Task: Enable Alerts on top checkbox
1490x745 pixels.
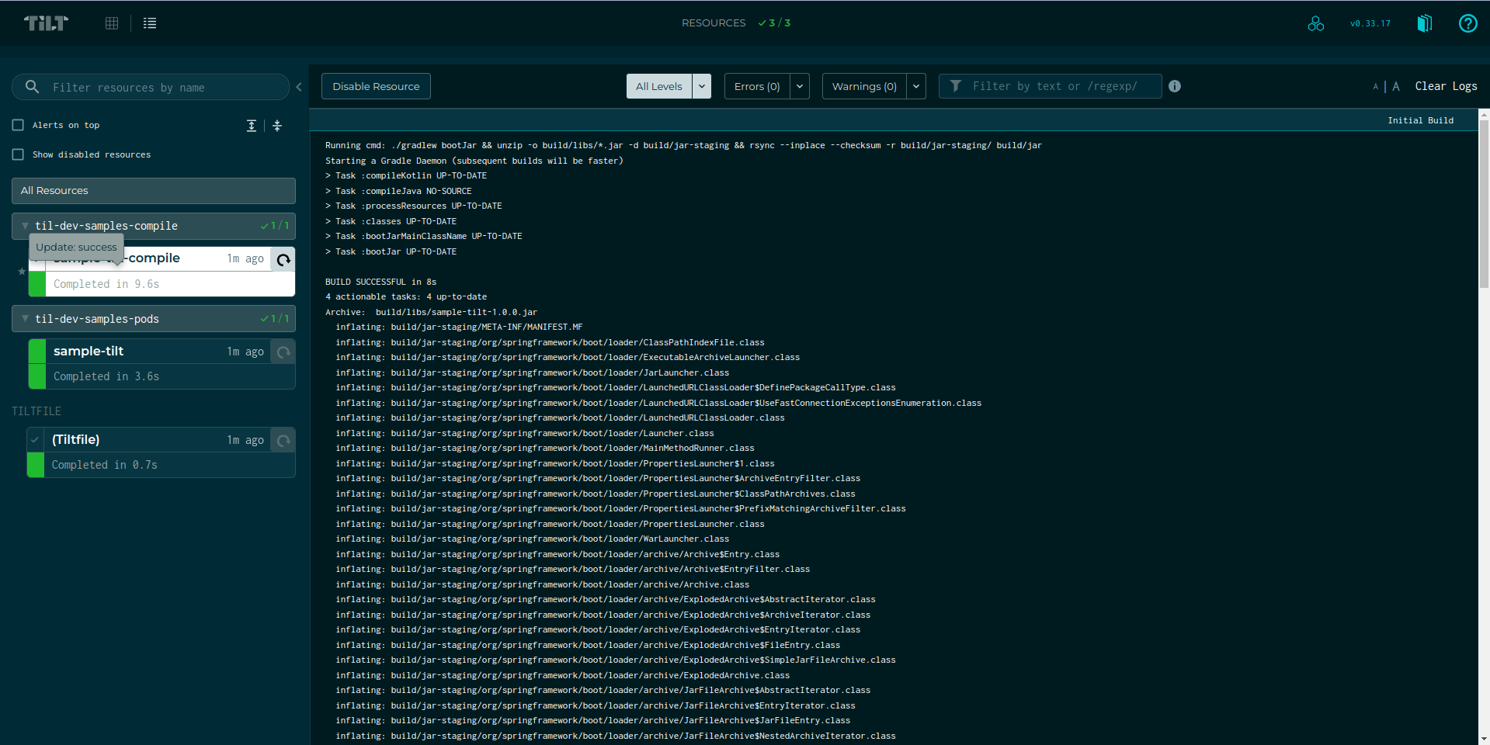Action: [18, 125]
